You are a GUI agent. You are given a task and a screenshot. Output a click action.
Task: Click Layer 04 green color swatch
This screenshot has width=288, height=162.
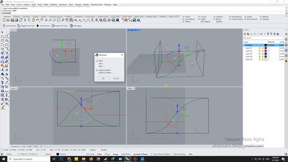[265, 57]
